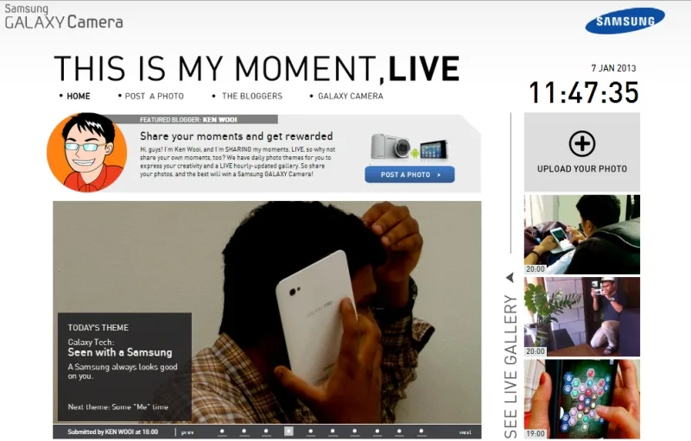Screen dimensions: 691x441
Task: Go to the previous slide with prev
Action: pos(187,432)
